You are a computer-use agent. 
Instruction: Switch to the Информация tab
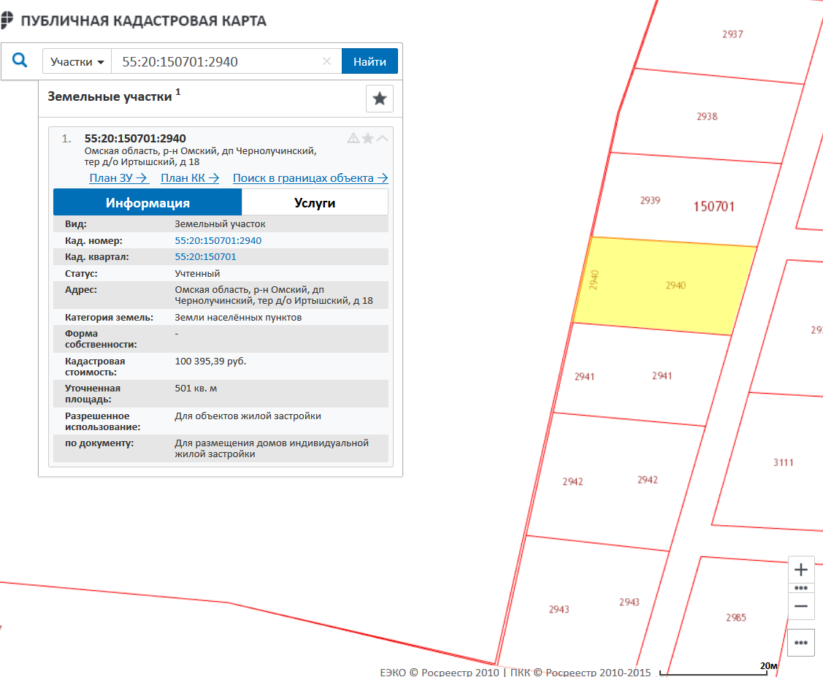coord(148,202)
